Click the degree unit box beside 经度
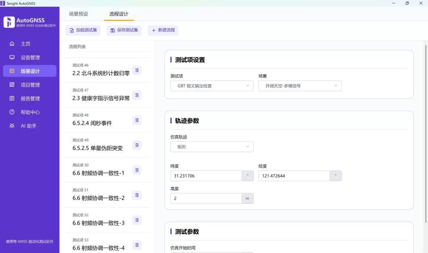The width and height of the screenshot is (428, 253). 336,176
